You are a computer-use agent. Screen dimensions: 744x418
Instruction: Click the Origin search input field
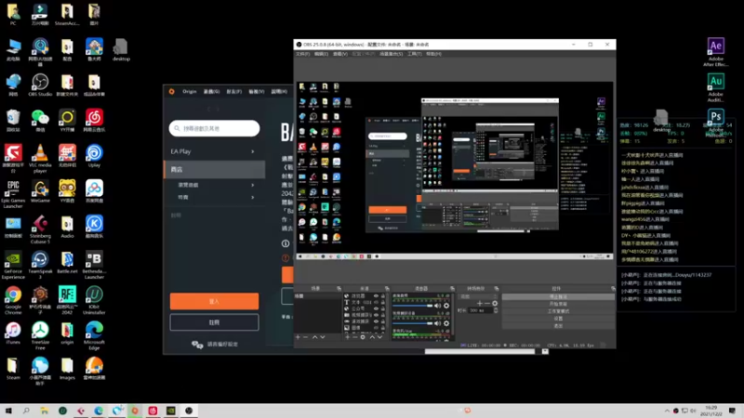point(215,128)
